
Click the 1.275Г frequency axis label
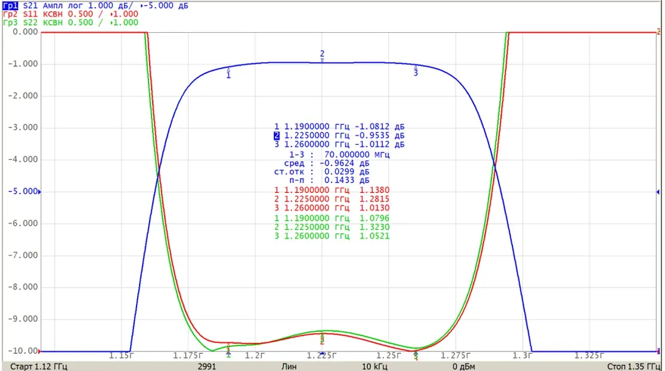click(456, 356)
